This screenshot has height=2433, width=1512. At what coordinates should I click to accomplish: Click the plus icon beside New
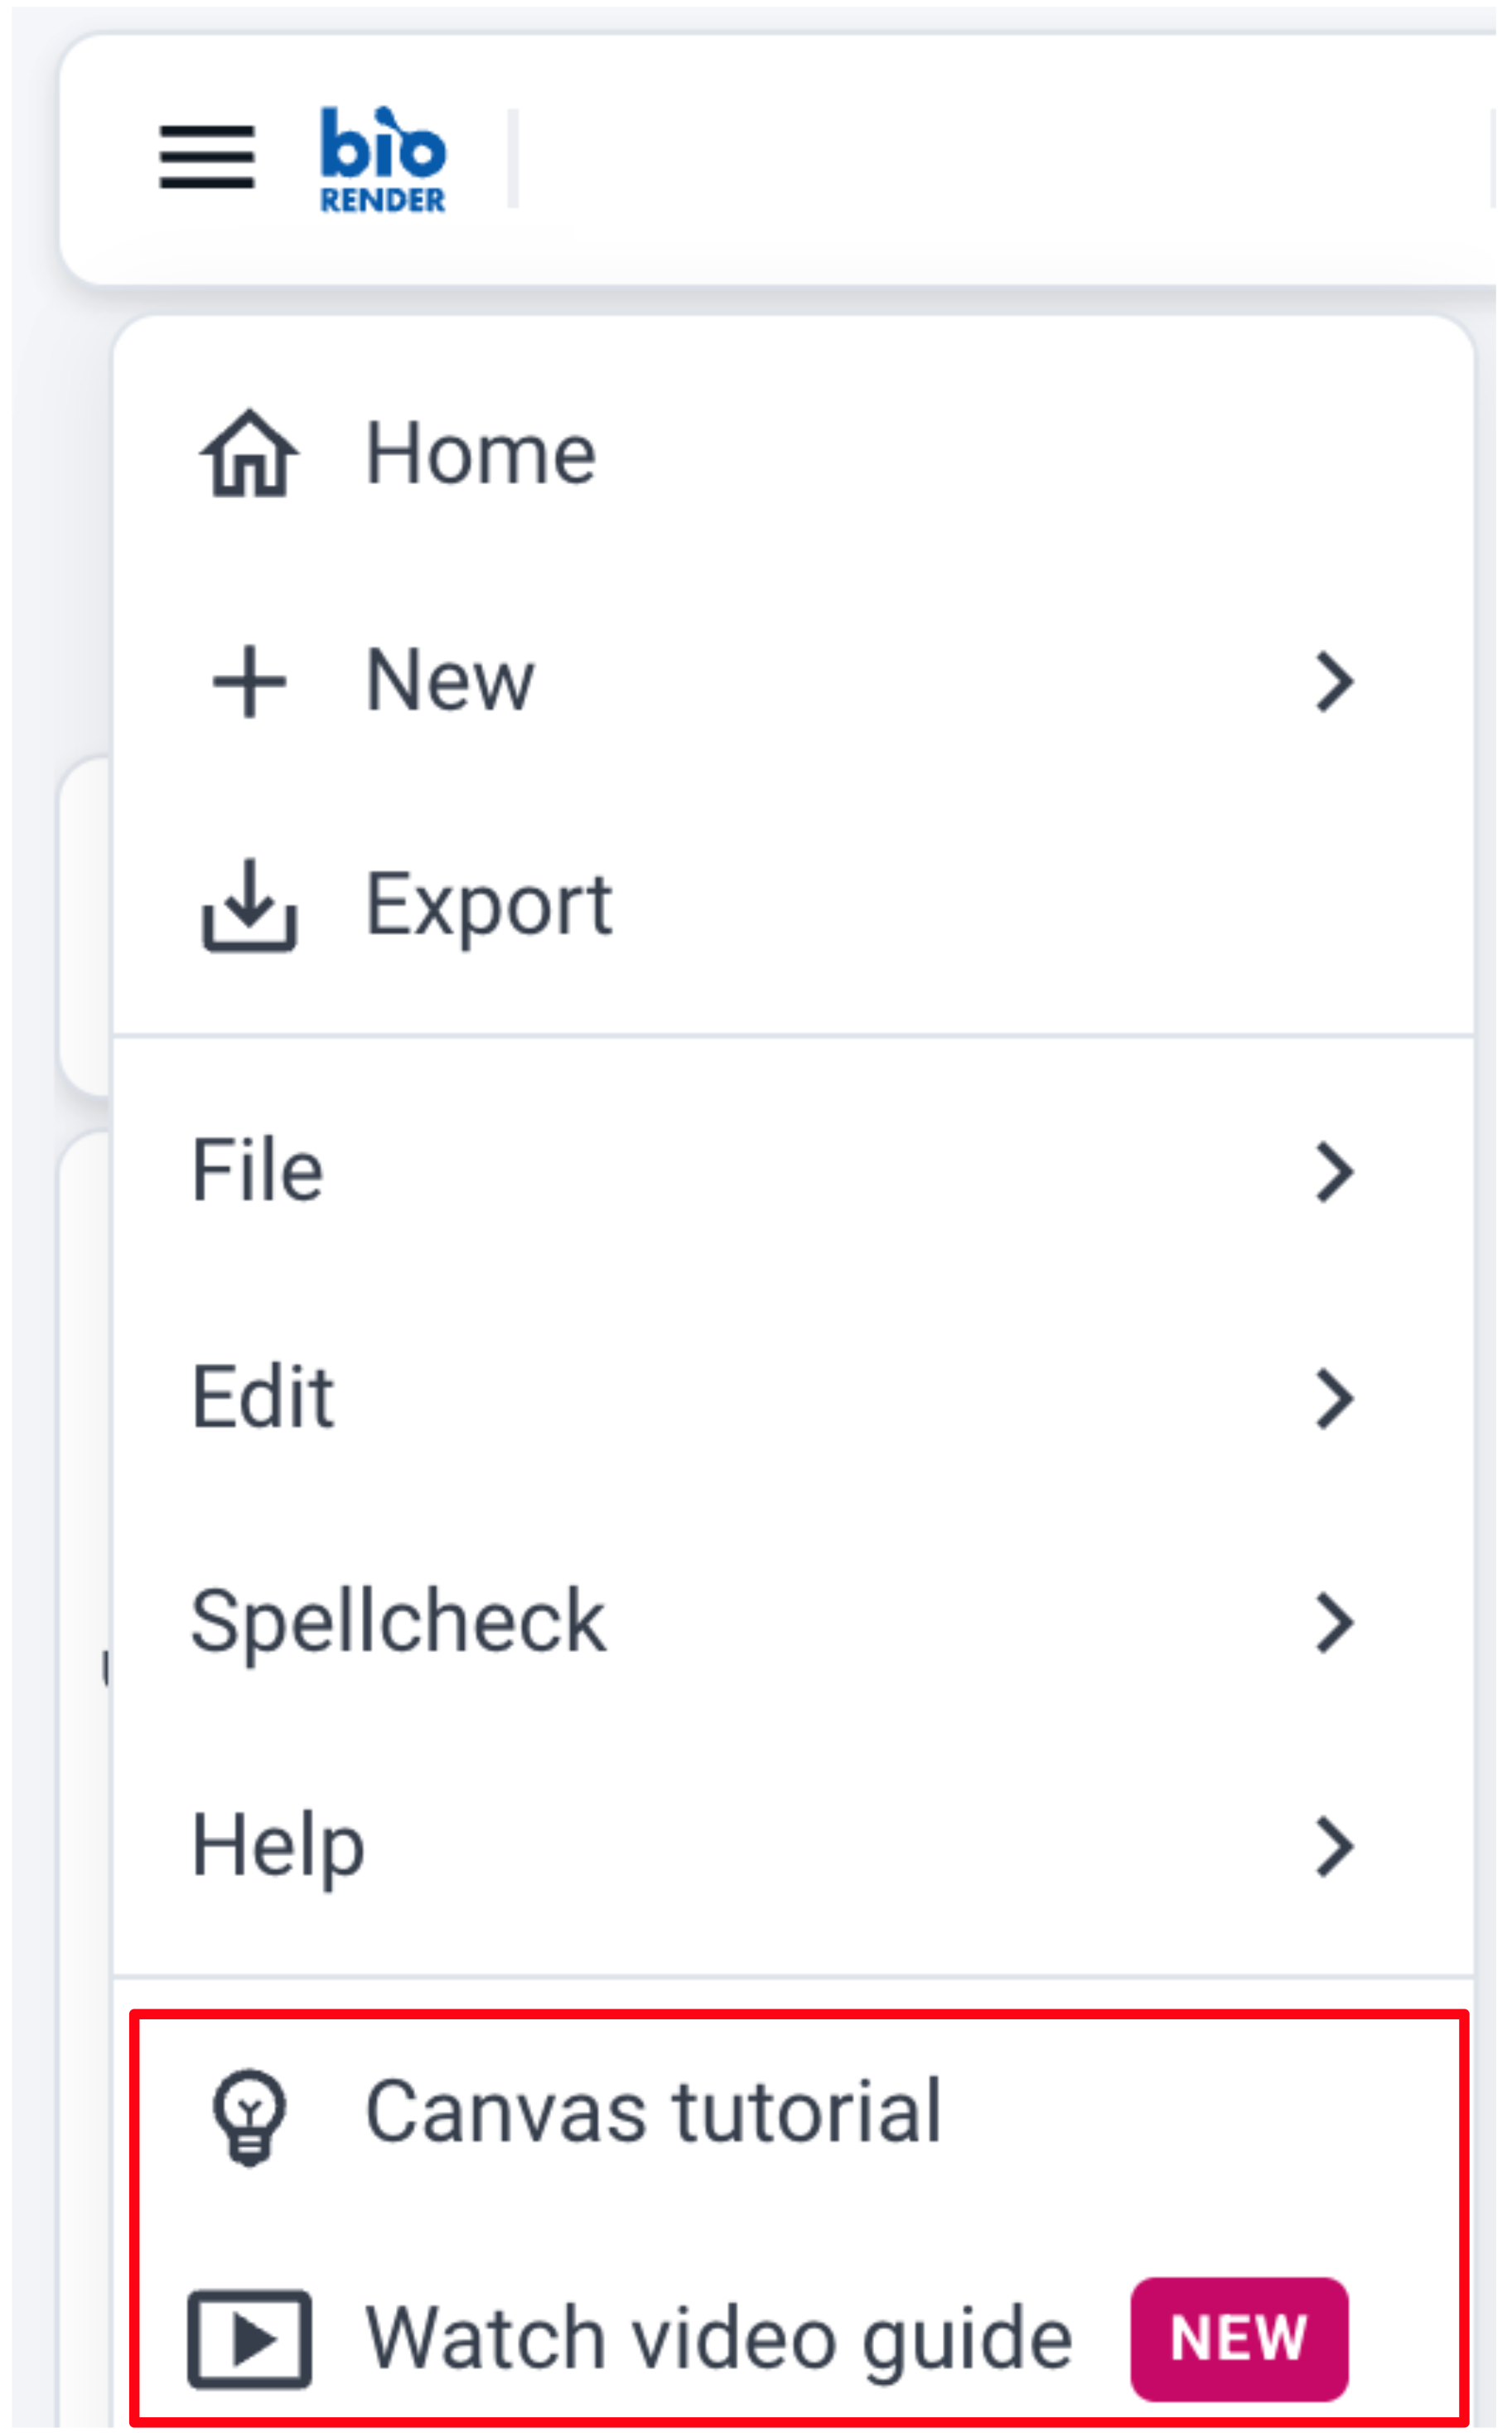(x=249, y=681)
